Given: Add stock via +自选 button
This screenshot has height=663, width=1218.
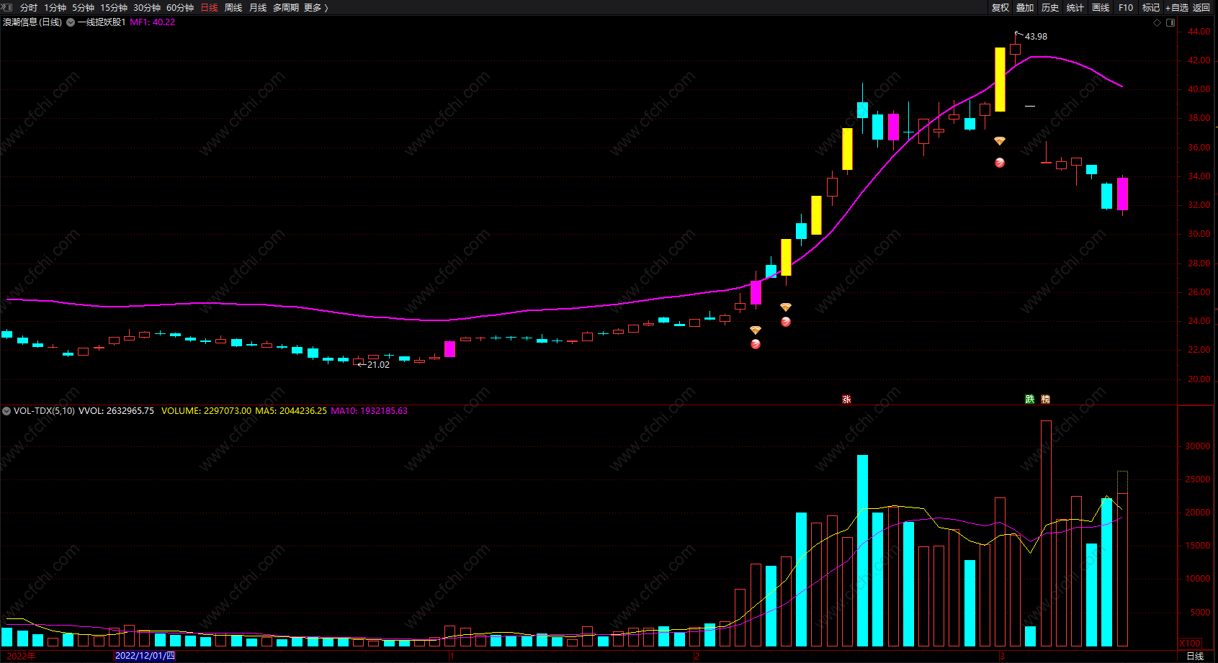Looking at the screenshot, I should [1177, 7].
